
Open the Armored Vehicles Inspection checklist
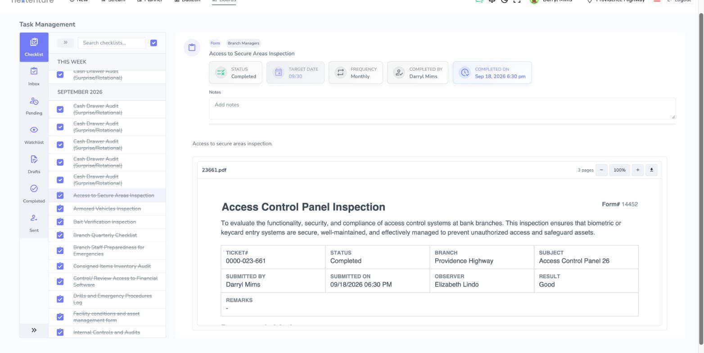coord(107,208)
